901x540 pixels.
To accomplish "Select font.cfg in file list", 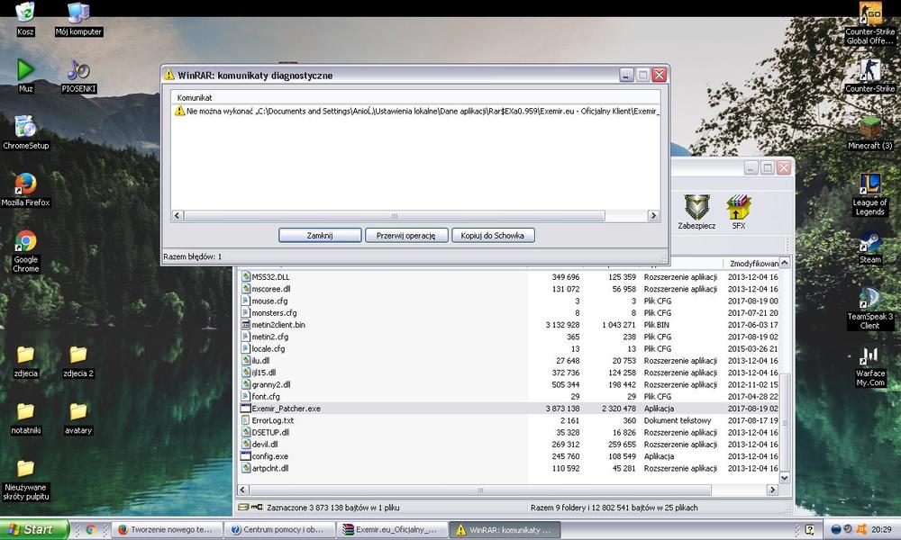I will 509,397.
